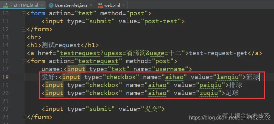Image resolution: width=274 pixels, height=124 pixels.
Task: Click the closing </form> tag on line 23
Action: pos(39,117)
